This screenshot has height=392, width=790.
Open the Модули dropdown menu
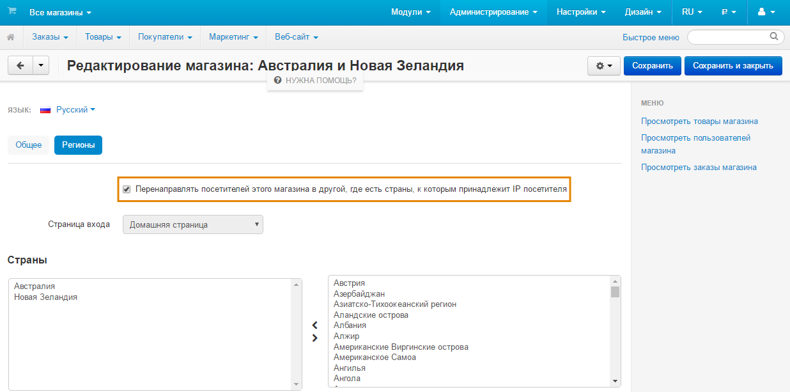coord(410,12)
